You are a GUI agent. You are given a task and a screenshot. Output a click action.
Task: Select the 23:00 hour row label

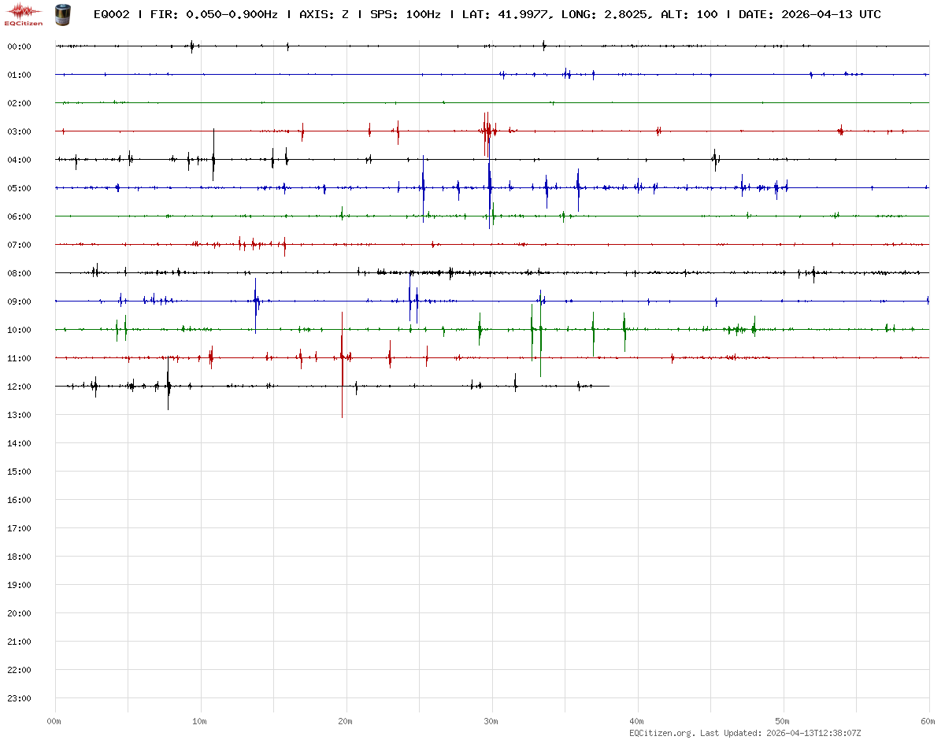click(19, 698)
